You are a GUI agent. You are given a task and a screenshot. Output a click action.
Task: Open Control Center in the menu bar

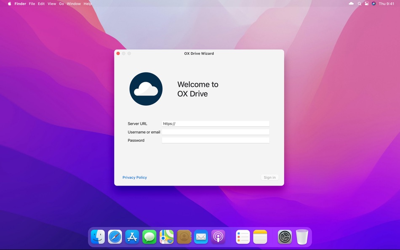tap(367, 3)
